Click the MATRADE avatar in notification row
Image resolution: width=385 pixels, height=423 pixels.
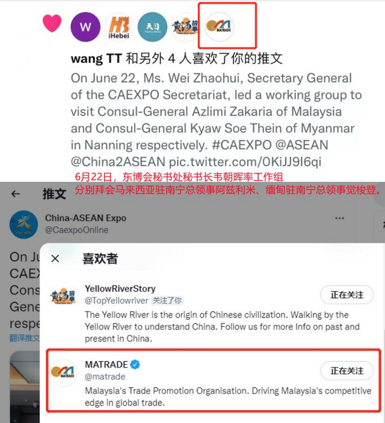coord(219,27)
